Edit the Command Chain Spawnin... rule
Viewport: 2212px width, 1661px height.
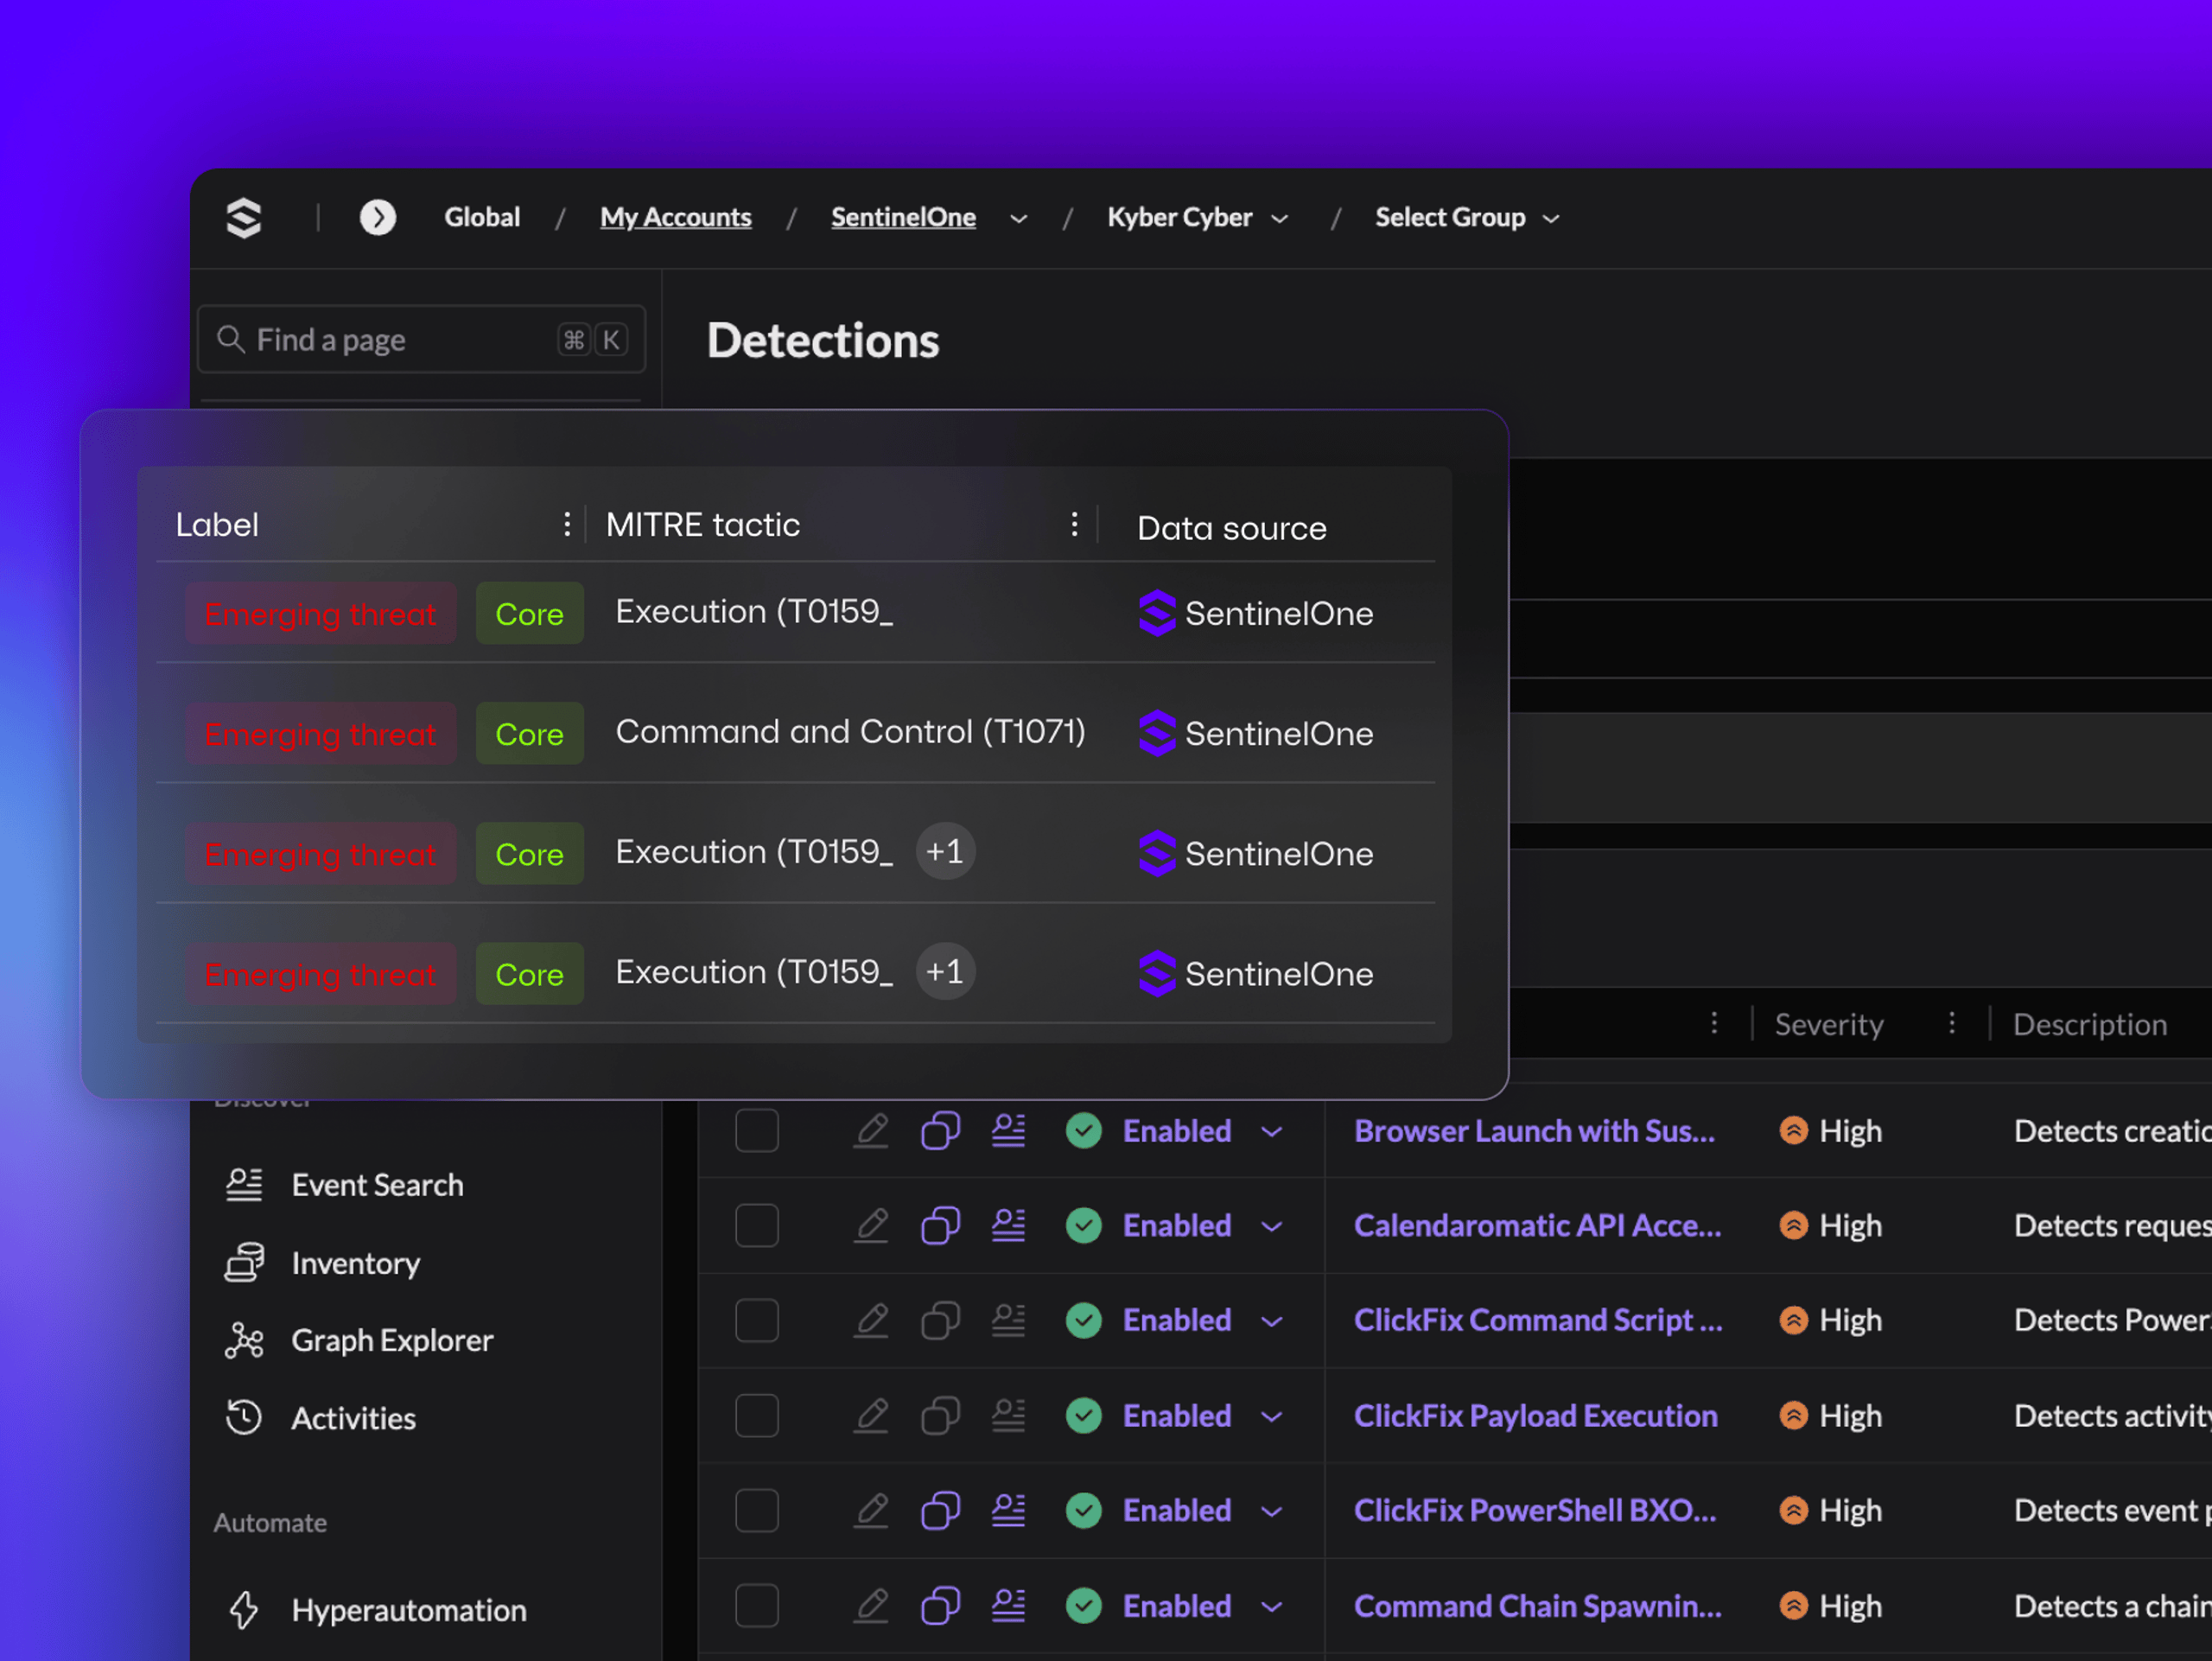pyautogui.click(x=871, y=1606)
